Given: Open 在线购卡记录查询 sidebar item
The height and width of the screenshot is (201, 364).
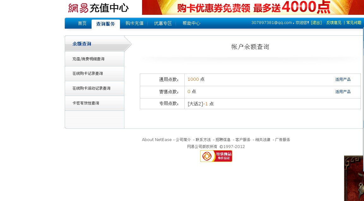Looking at the screenshot, I should (88, 74).
